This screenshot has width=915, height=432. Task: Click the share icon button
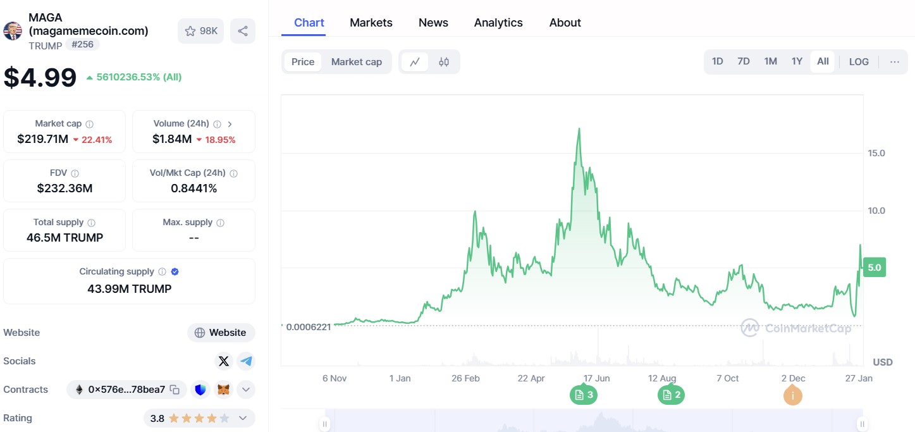point(243,31)
